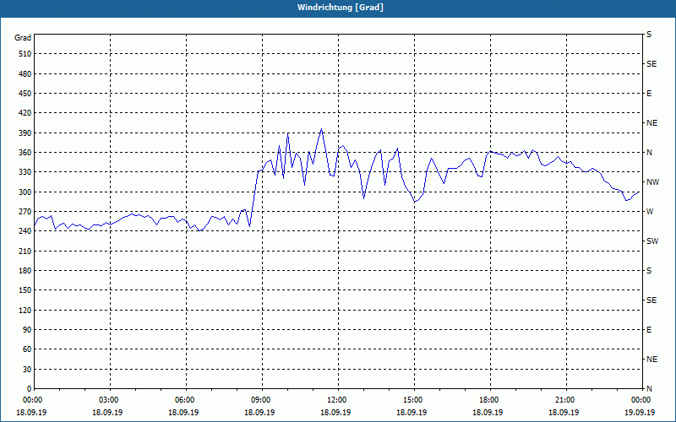Screen dimensions: 676x422
Task: Click the 120 label on the degree axis
Action: [25, 310]
